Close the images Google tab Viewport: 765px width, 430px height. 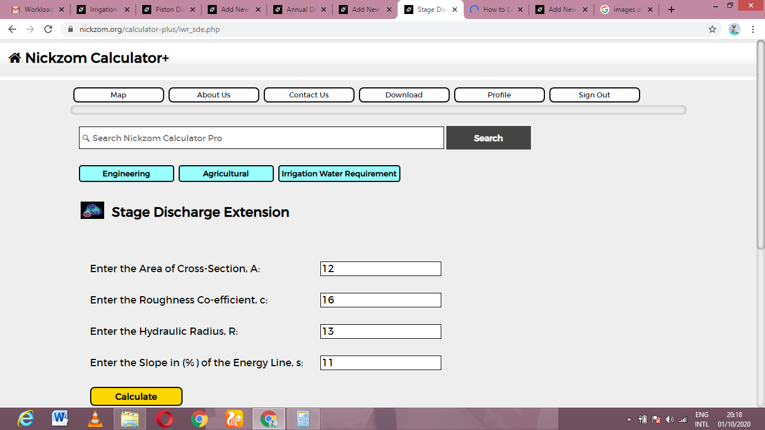point(651,10)
